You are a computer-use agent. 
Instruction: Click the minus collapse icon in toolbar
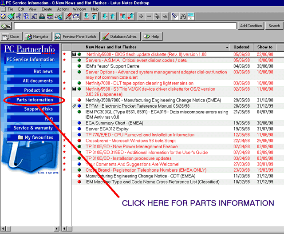(x=149, y=16)
